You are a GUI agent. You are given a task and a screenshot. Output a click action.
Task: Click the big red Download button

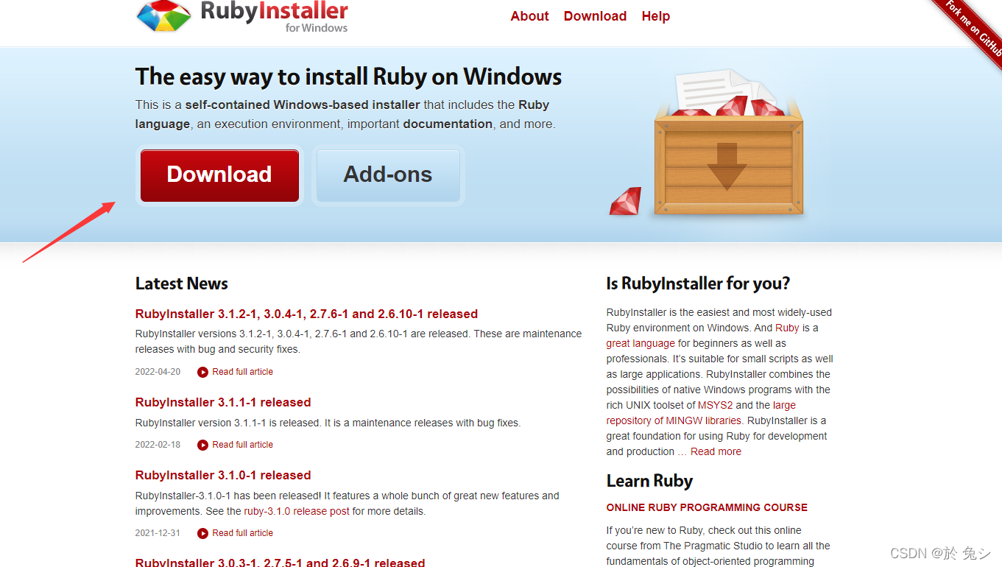point(219,175)
